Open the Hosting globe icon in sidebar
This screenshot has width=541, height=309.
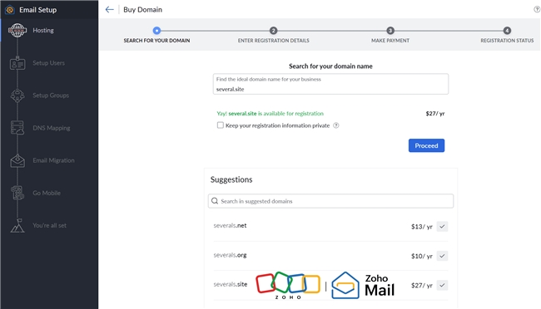17,30
